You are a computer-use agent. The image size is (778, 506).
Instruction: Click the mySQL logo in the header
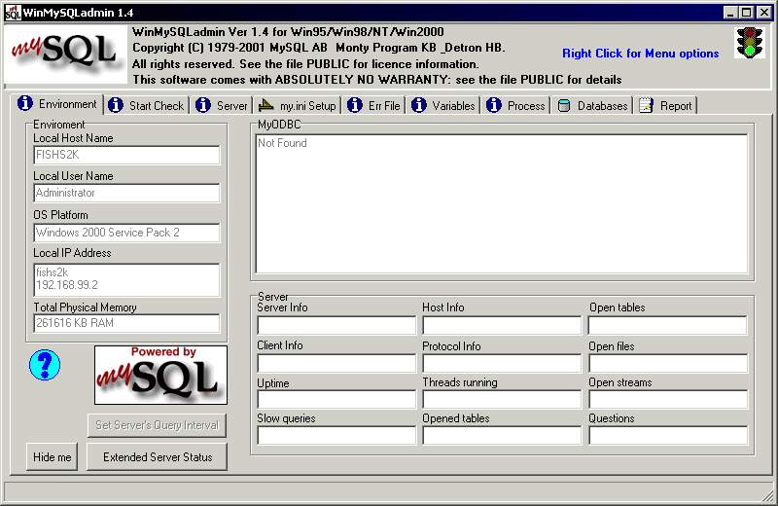[65, 54]
